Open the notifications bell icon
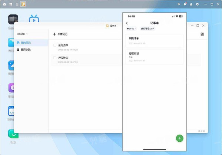Screen dimensions: 222x155 click(185, 4)
